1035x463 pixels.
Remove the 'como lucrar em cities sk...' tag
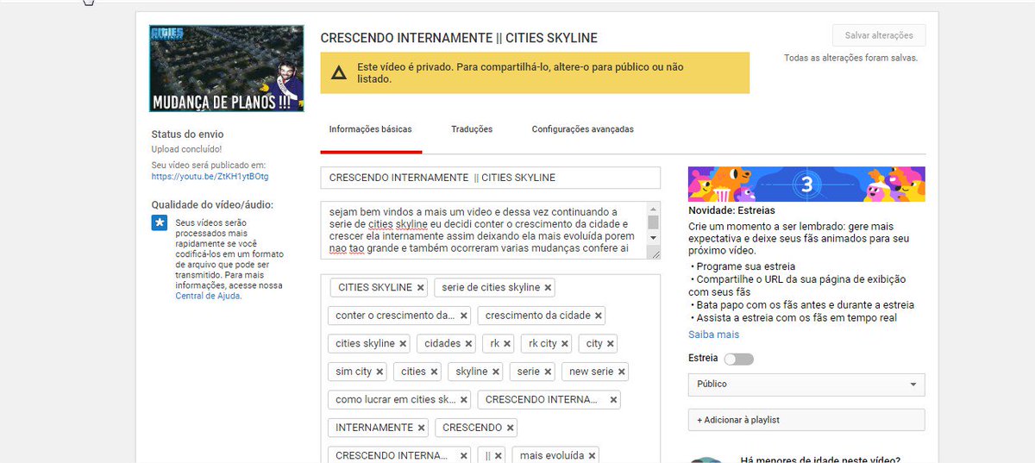(463, 400)
